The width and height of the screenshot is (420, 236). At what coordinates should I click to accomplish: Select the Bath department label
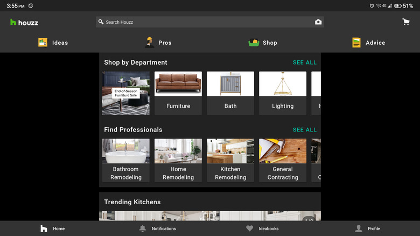tap(230, 106)
